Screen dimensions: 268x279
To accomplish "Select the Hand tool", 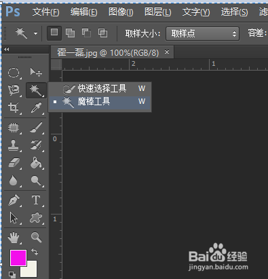I will click(14, 238).
